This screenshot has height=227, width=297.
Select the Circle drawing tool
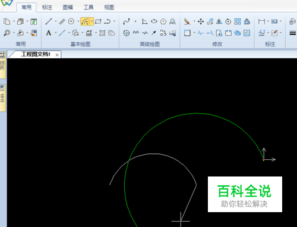[x=71, y=21]
